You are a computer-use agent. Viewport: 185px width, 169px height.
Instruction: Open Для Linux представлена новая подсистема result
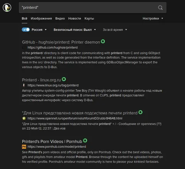(x=80, y=113)
